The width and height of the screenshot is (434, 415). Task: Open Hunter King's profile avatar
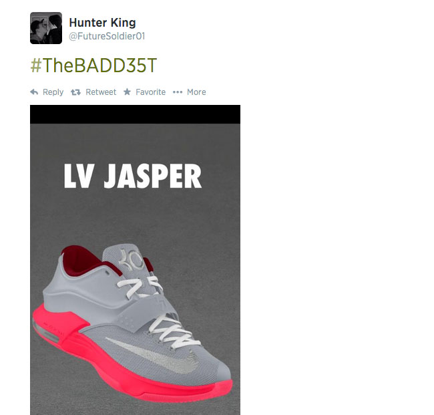[46, 28]
